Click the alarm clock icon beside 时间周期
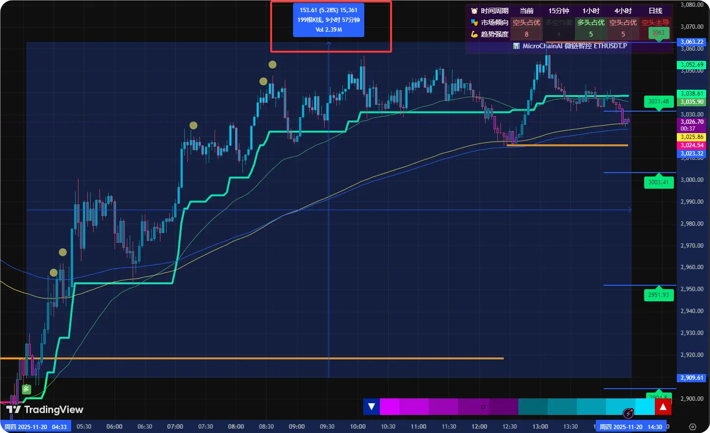The width and height of the screenshot is (710, 433). pyautogui.click(x=474, y=10)
